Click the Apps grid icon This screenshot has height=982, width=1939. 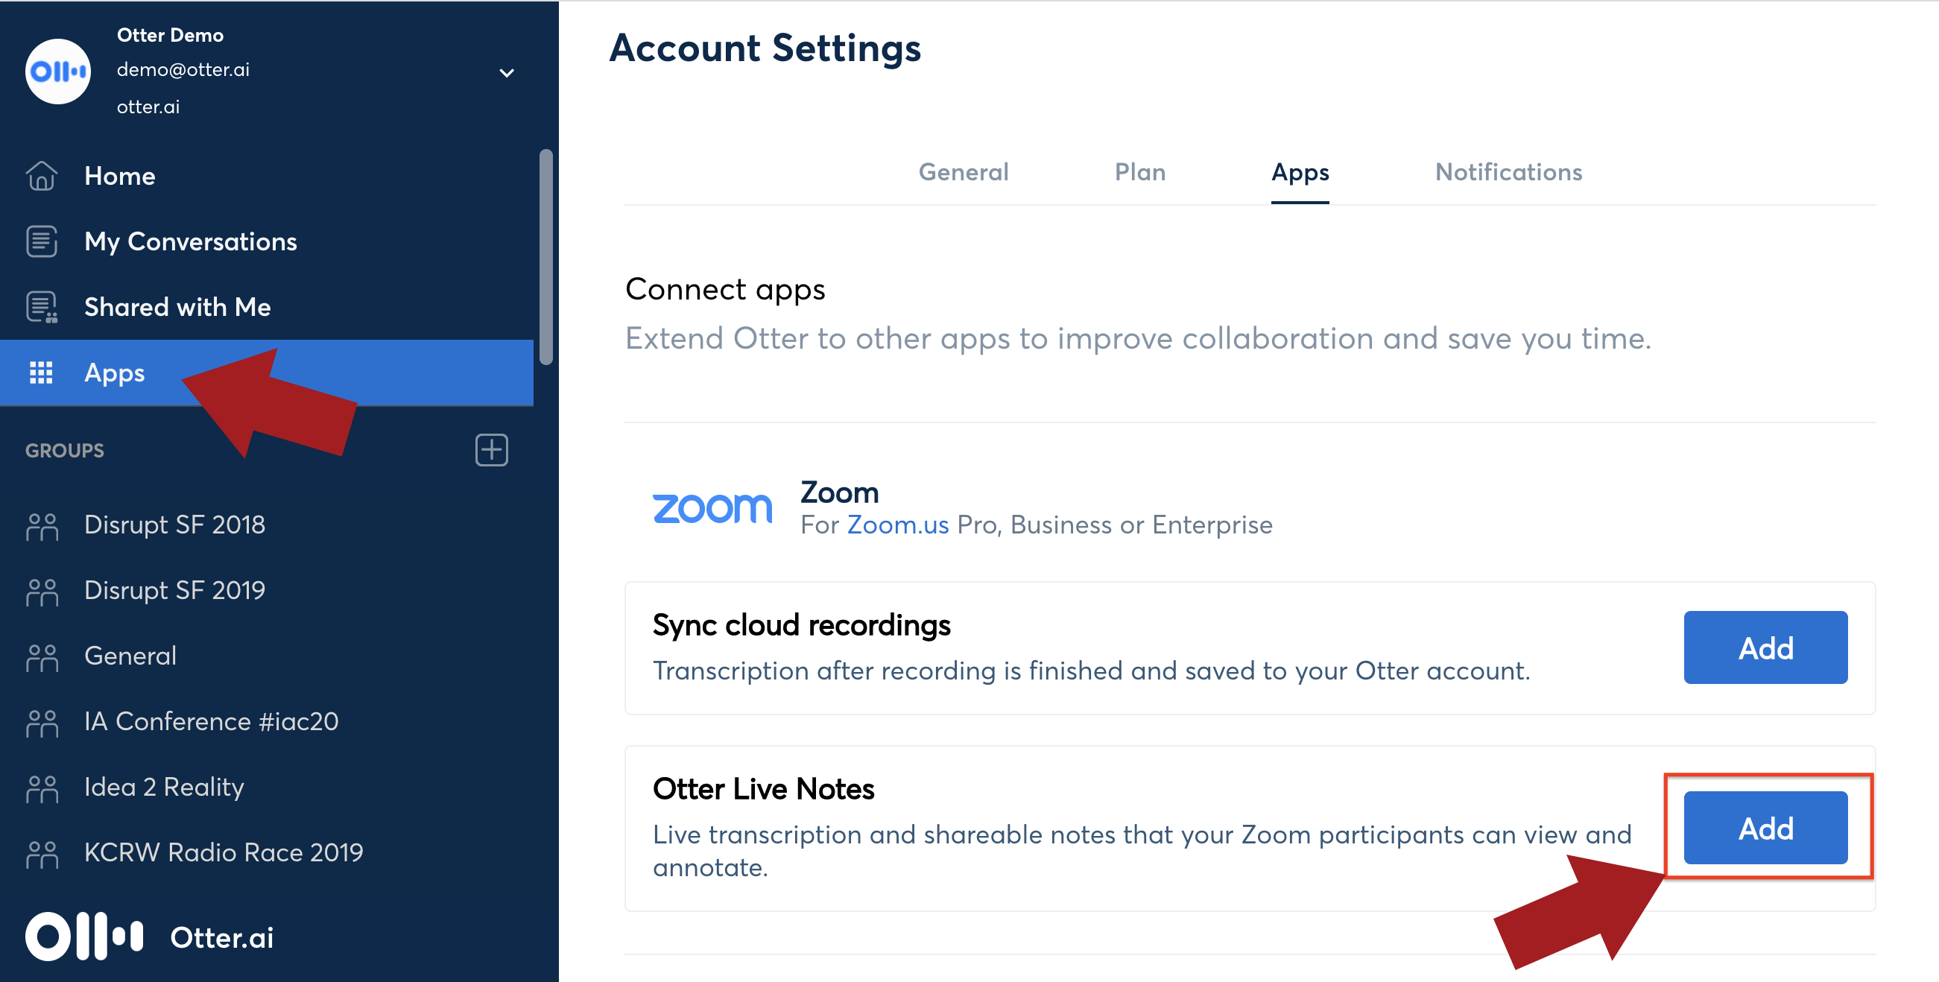(x=41, y=373)
